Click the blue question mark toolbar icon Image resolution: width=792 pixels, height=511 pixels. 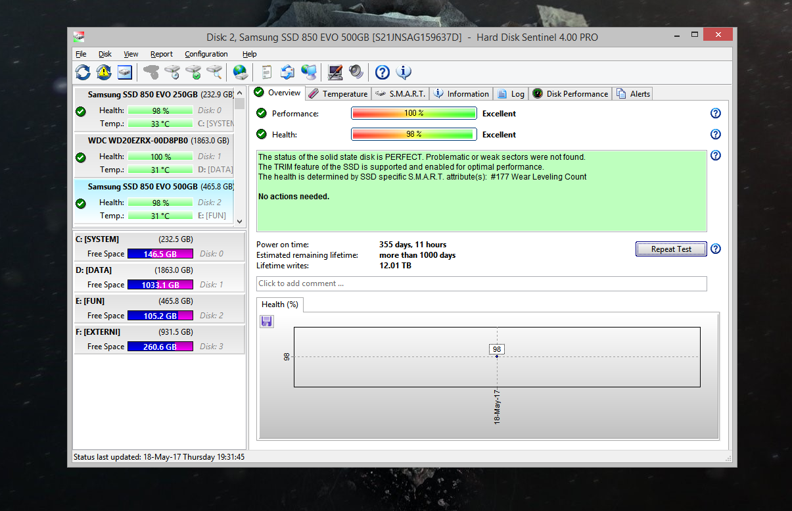(383, 72)
